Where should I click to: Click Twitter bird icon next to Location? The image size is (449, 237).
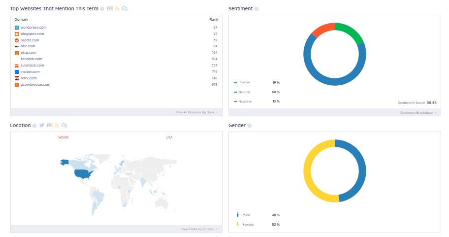tap(42, 125)
